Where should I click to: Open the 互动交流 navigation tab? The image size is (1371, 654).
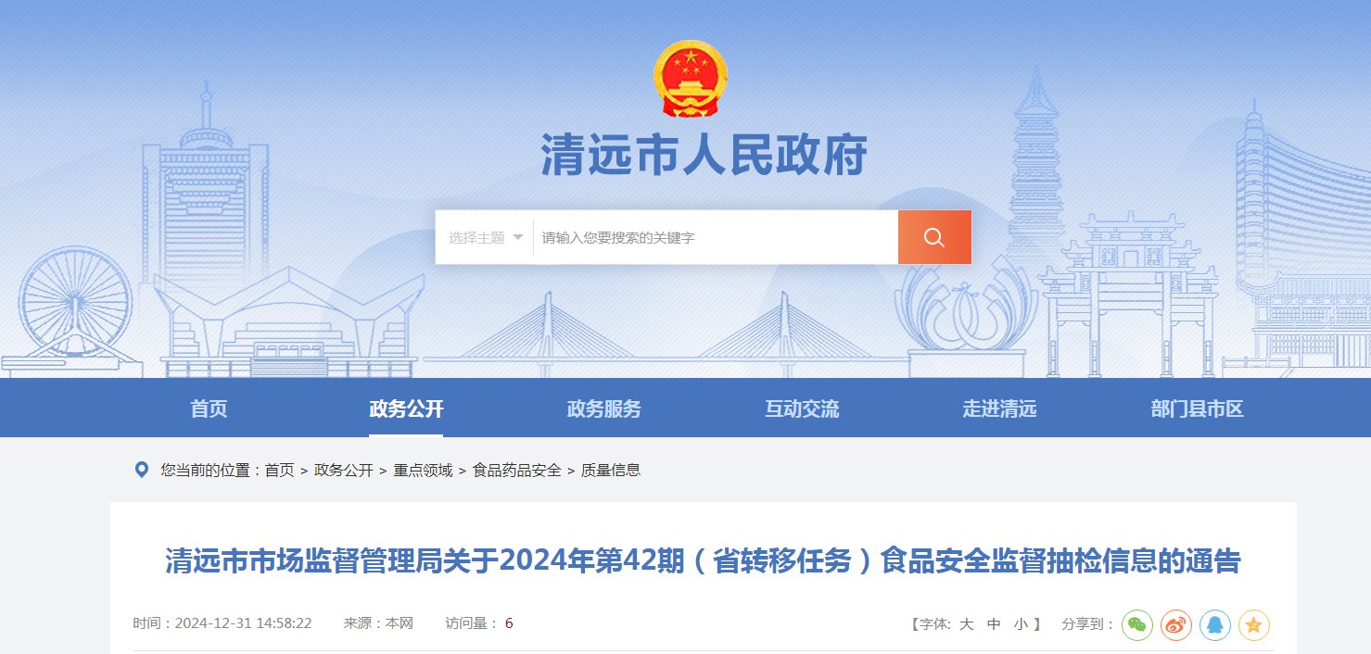click(802, 409)
